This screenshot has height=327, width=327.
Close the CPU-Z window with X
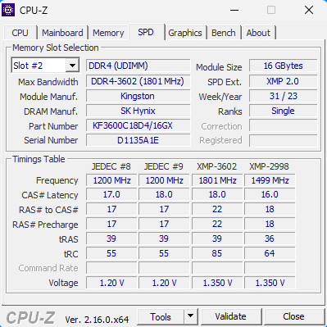[309, 10]
